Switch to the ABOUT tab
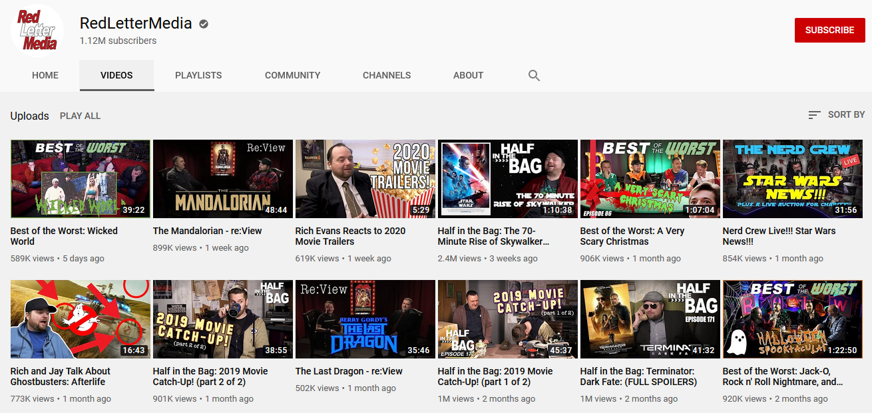This screenshot has width=872, height=413. (x=468, y=75)
